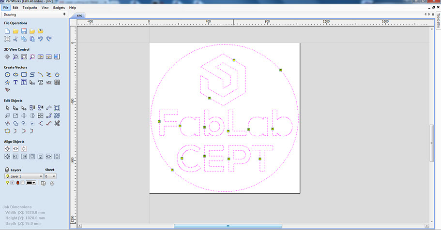Click the horizontal scrollbar thumb
This screenshot has height=230, width=441.
tap(228, 226)
